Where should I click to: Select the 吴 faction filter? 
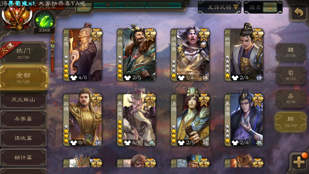[291, 99]
